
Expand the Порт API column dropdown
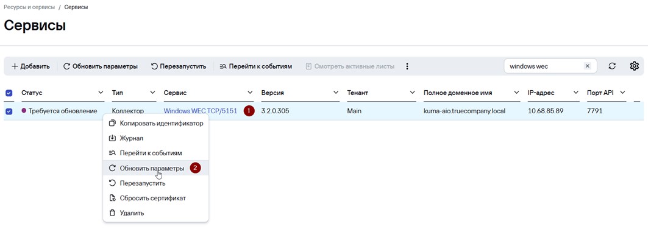tap(623, 93)
